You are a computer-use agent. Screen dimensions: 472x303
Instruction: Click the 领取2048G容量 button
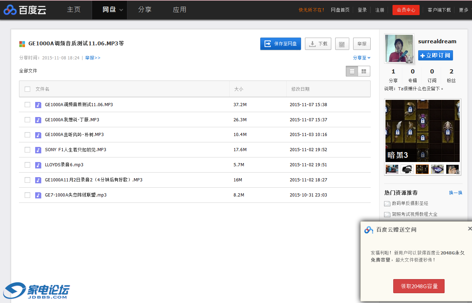tap(419, 286)
